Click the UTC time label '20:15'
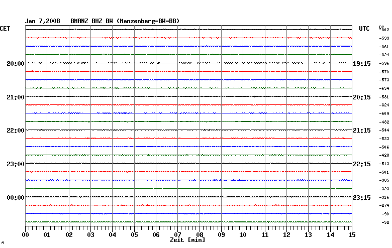The image size is (392, 248). click(362, 97)
